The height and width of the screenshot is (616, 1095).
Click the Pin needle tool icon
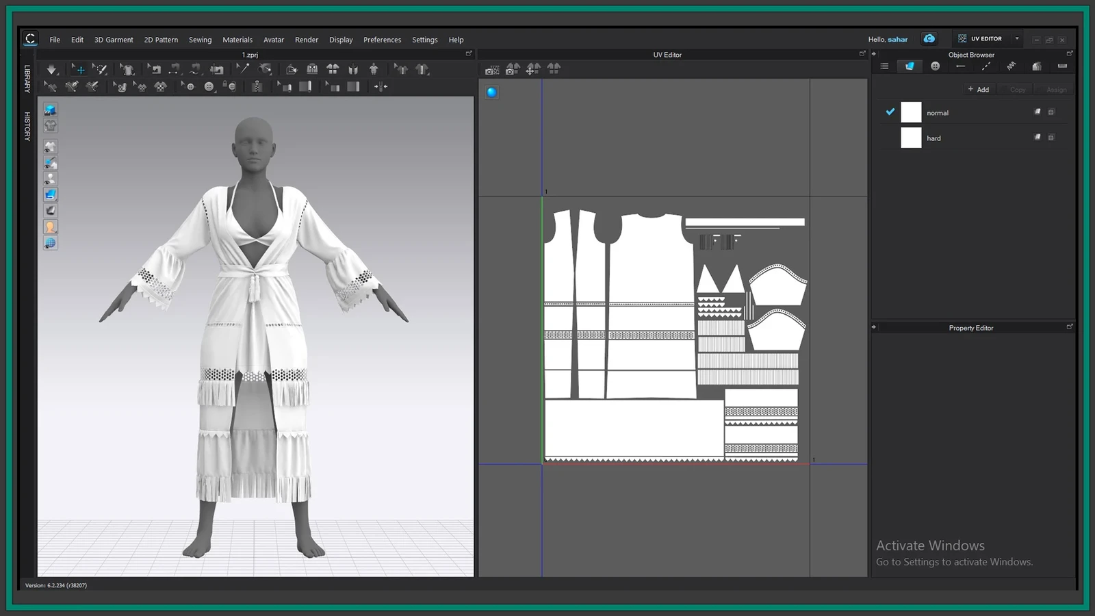point(242,68)
